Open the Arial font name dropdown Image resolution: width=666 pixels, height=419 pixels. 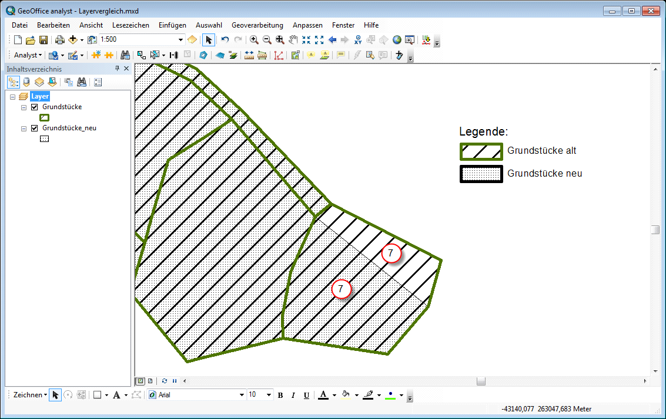(x=242, y=395)
